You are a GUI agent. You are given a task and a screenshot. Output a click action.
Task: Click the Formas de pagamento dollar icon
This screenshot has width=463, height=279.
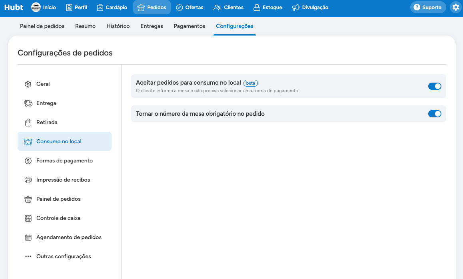[28, 161]
